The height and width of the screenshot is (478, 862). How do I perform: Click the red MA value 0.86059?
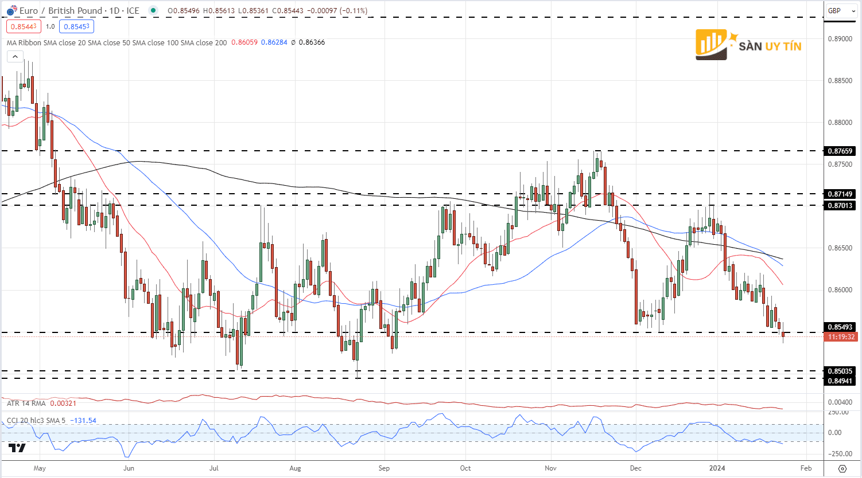pyautogui.click(x=244, y=42)
